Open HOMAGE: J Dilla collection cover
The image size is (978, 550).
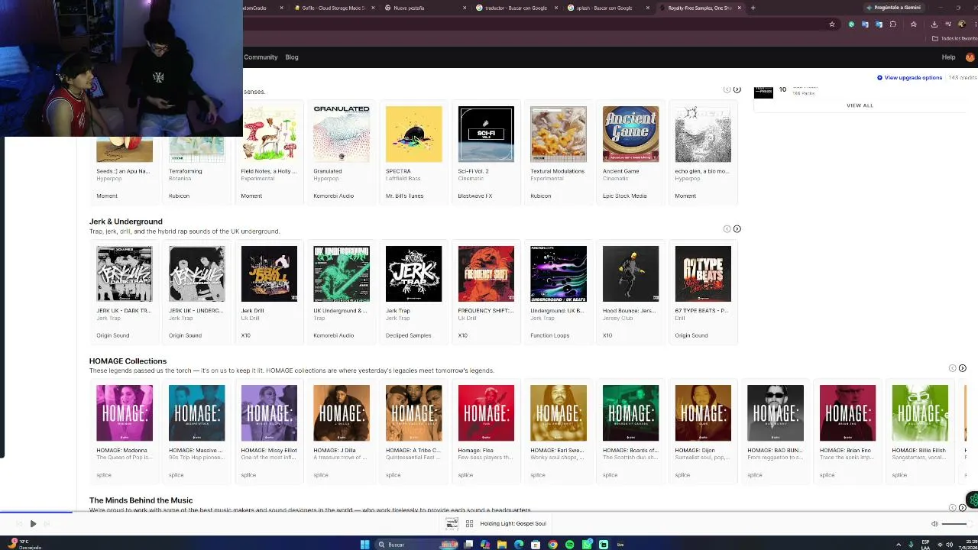[342, 413]
